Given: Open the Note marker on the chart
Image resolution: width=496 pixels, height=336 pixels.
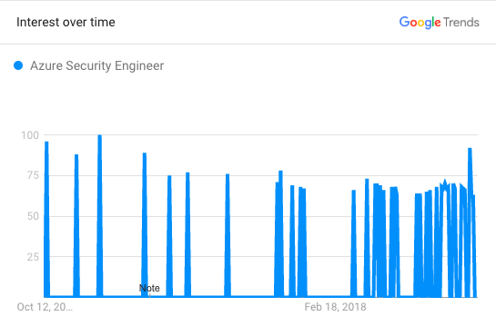Looking at the screenshot, I should (149, 288).
